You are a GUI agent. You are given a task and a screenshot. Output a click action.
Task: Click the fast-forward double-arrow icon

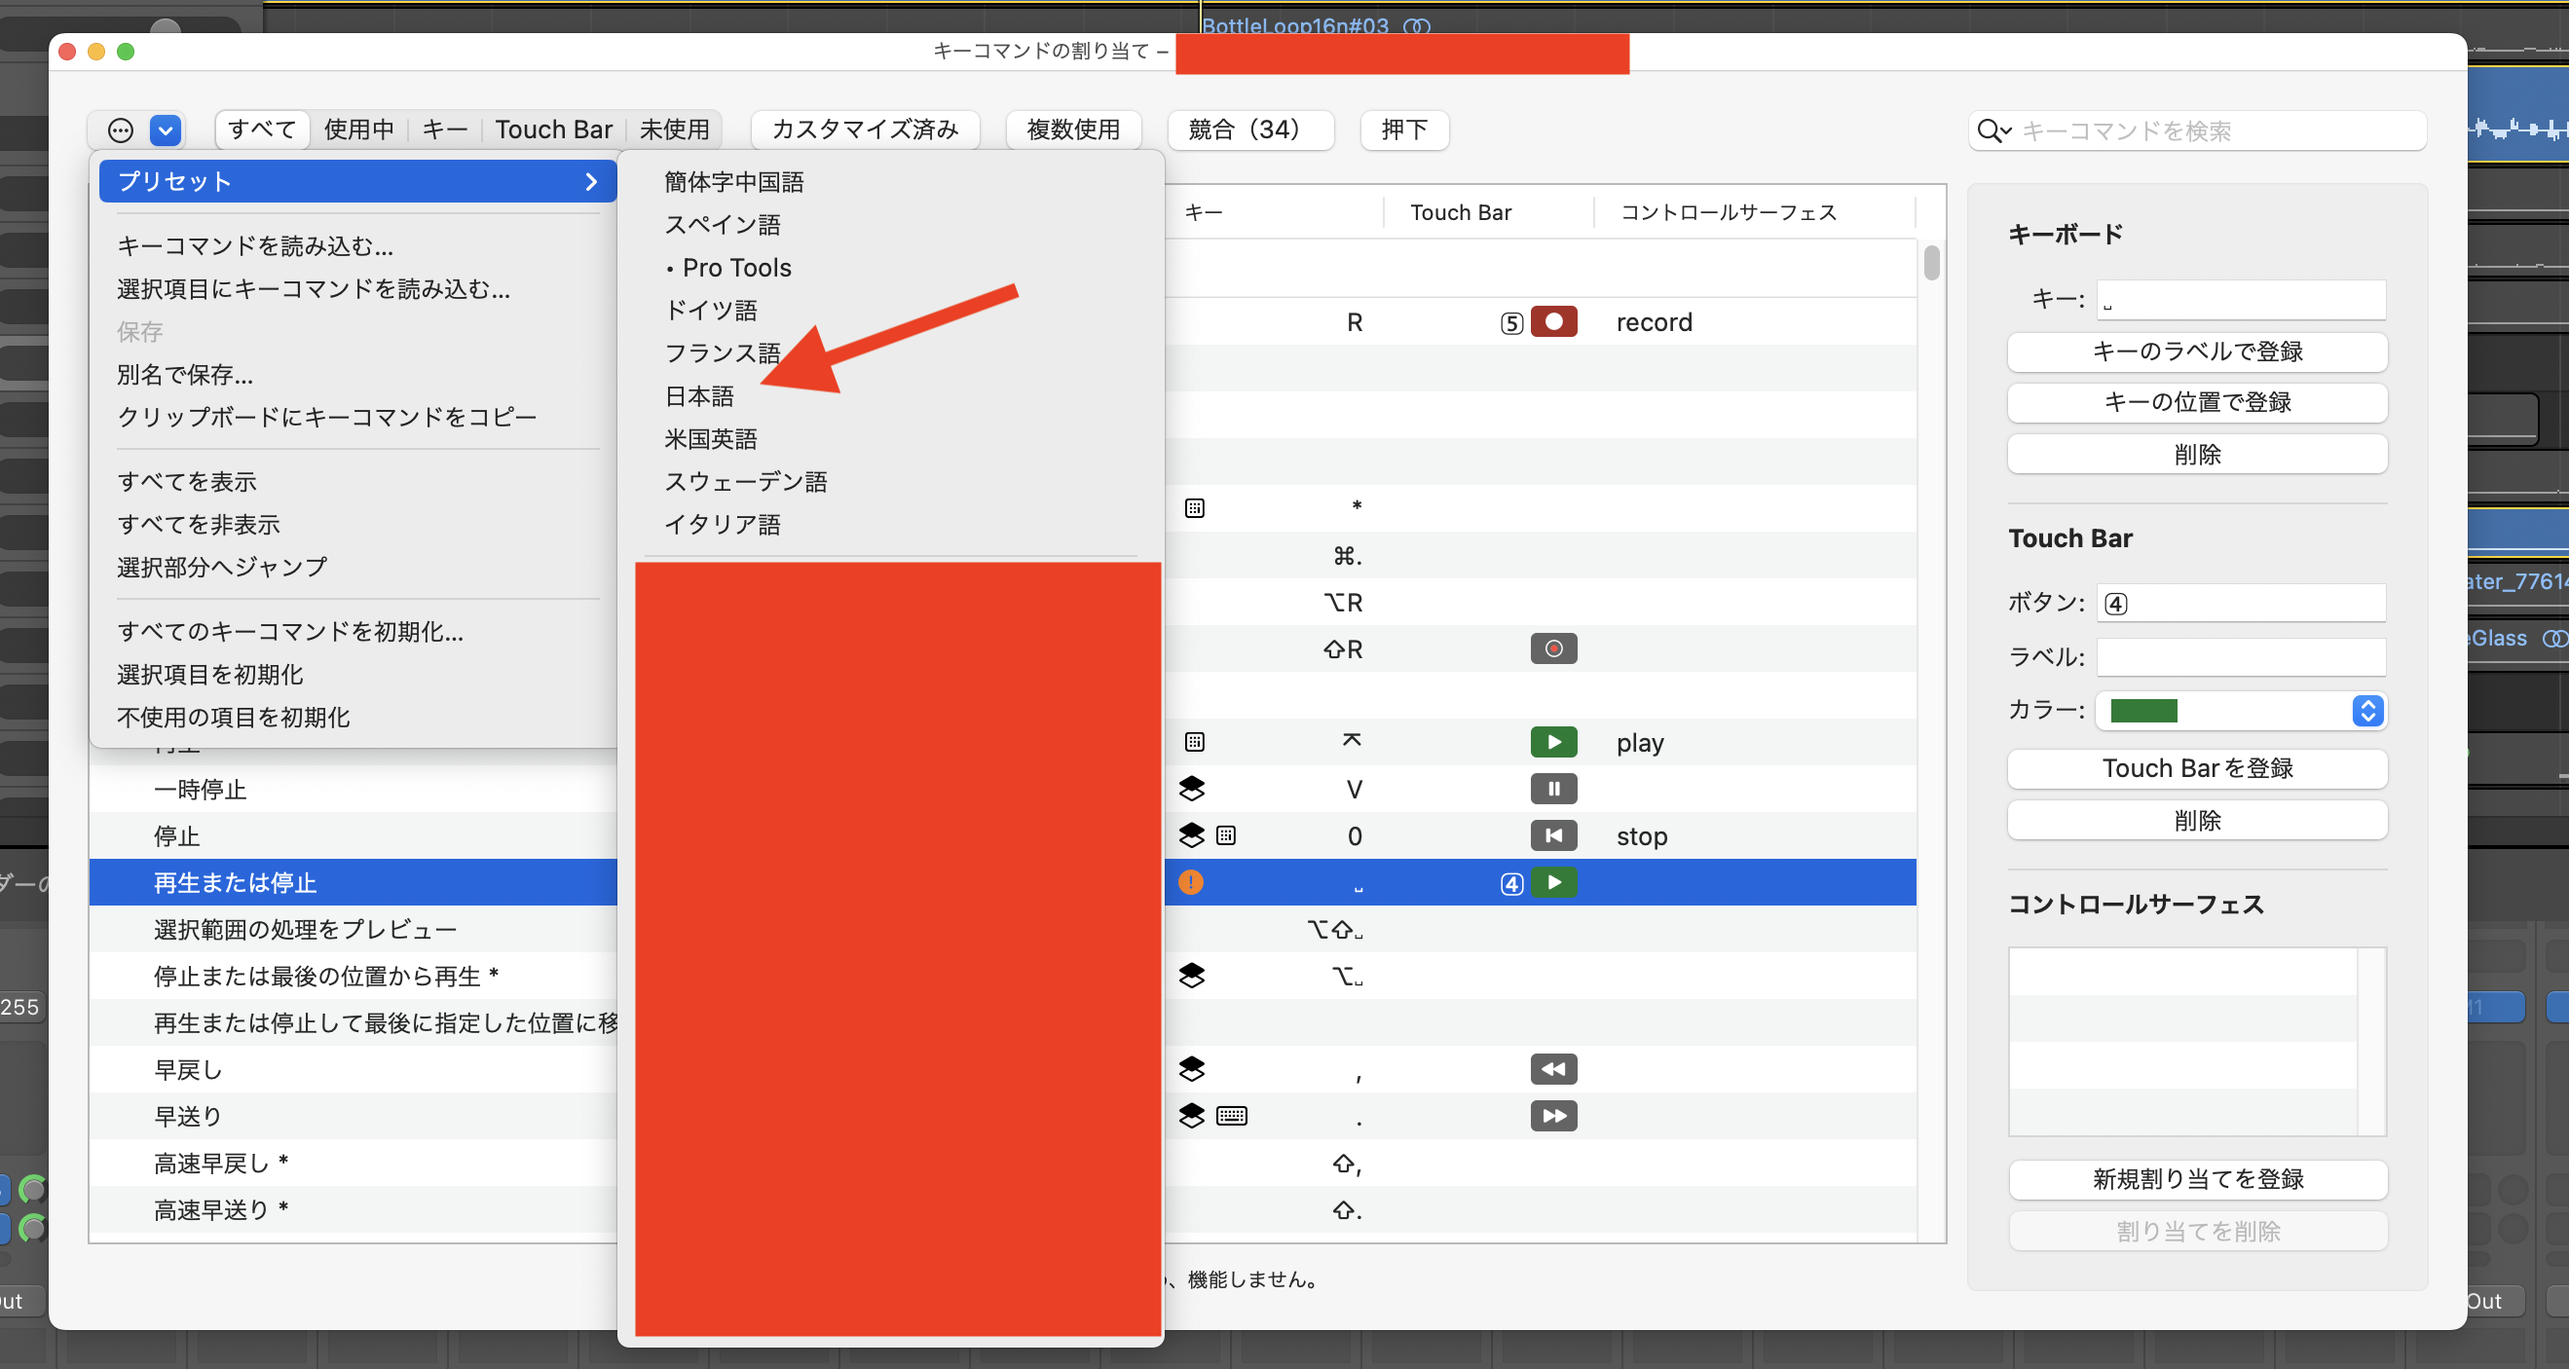pos(1552,1116)
